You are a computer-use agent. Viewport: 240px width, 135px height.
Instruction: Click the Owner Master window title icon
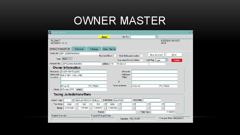point(49,32)
